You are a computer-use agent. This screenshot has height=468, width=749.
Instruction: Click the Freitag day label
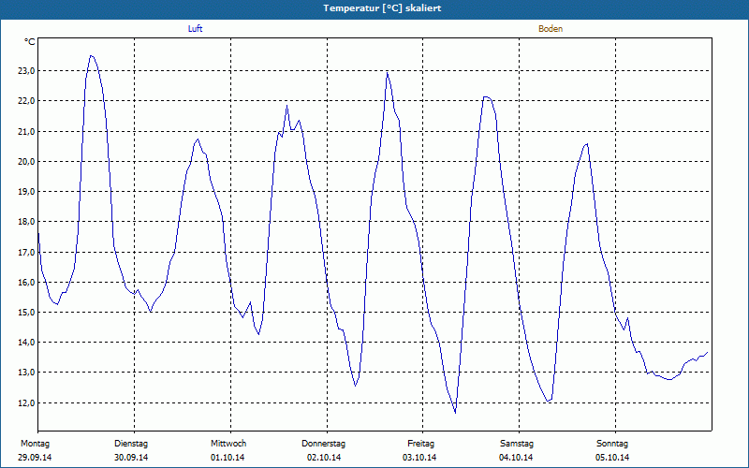[420, 444]
